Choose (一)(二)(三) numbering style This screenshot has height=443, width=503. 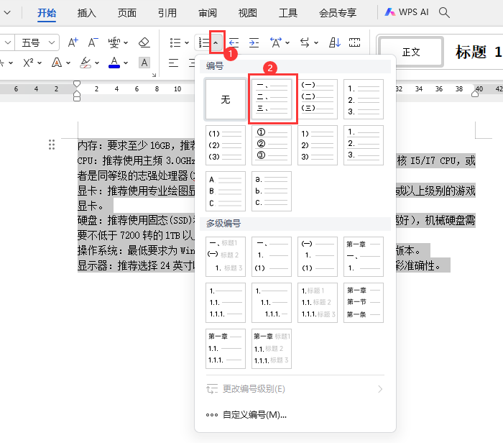[x=318, y=99]
